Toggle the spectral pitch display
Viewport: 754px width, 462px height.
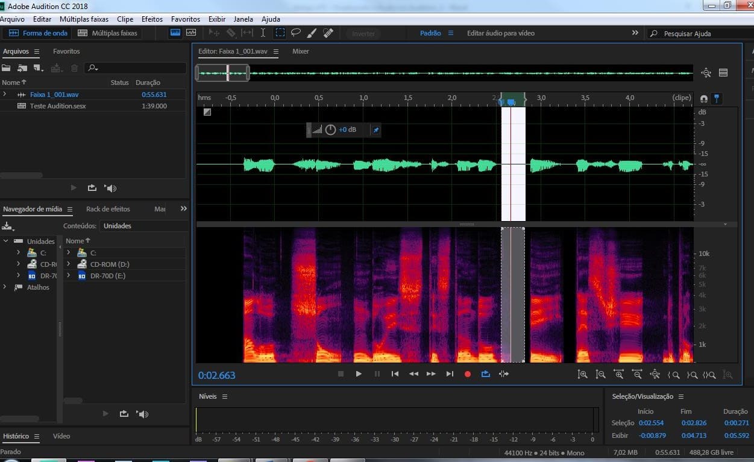click(x=191, y=33)
